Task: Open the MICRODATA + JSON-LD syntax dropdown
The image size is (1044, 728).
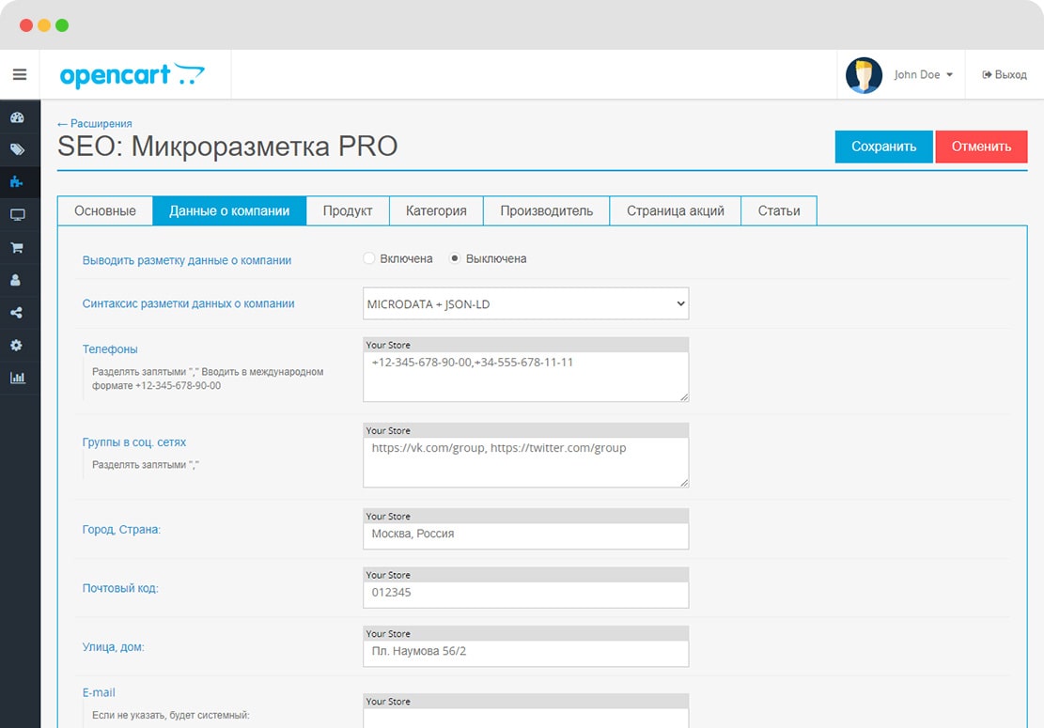Action: pyautogui.click(x=525, y=303)
